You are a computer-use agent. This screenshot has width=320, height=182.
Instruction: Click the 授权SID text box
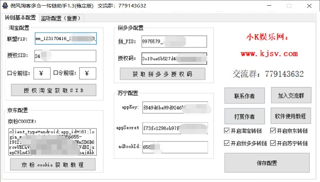click(x=65, y=56)
